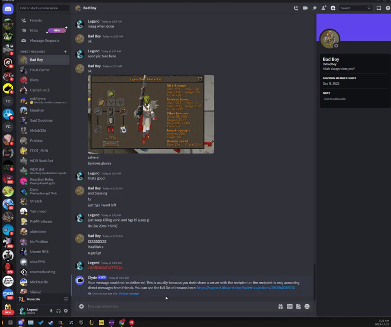Open DM with WDR Rank Bot
Screen dimensions: 391x327
pos(44,161)
